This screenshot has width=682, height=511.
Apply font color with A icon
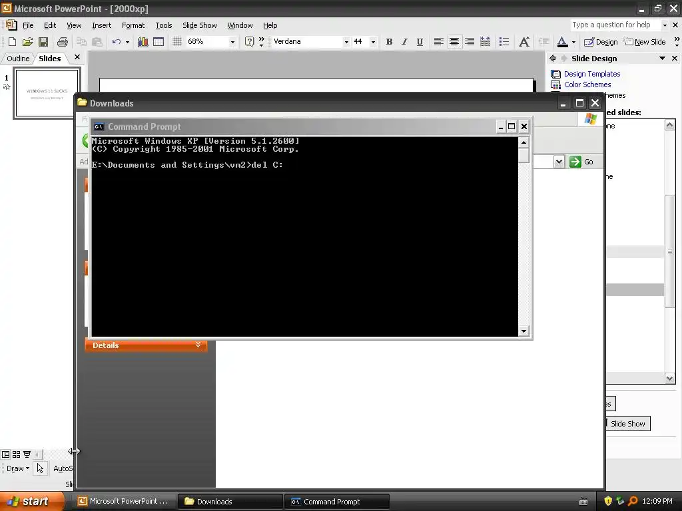click(x=562, y=42)
